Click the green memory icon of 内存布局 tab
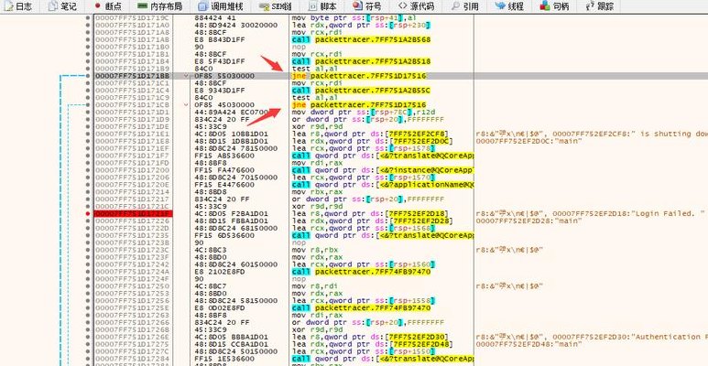The width and height of the screenshot is (708, 366). (142, 6)
